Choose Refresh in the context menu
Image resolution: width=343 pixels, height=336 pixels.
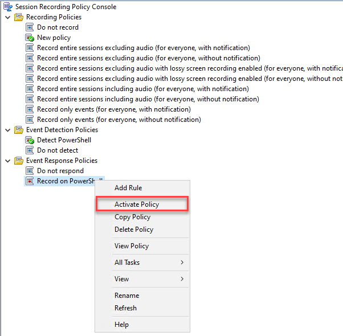(x=142, y=308)
